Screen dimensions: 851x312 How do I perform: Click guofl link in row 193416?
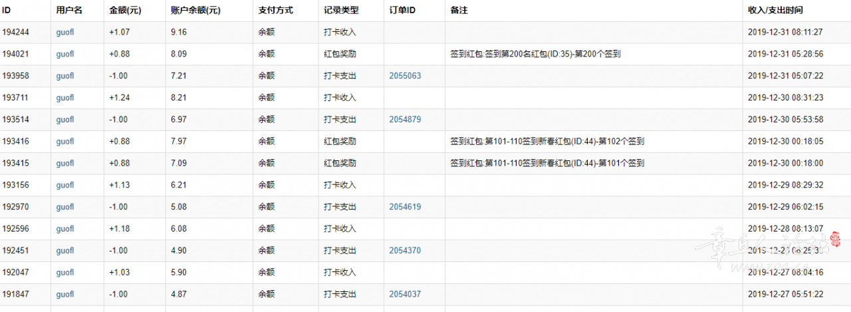[65, 142]
